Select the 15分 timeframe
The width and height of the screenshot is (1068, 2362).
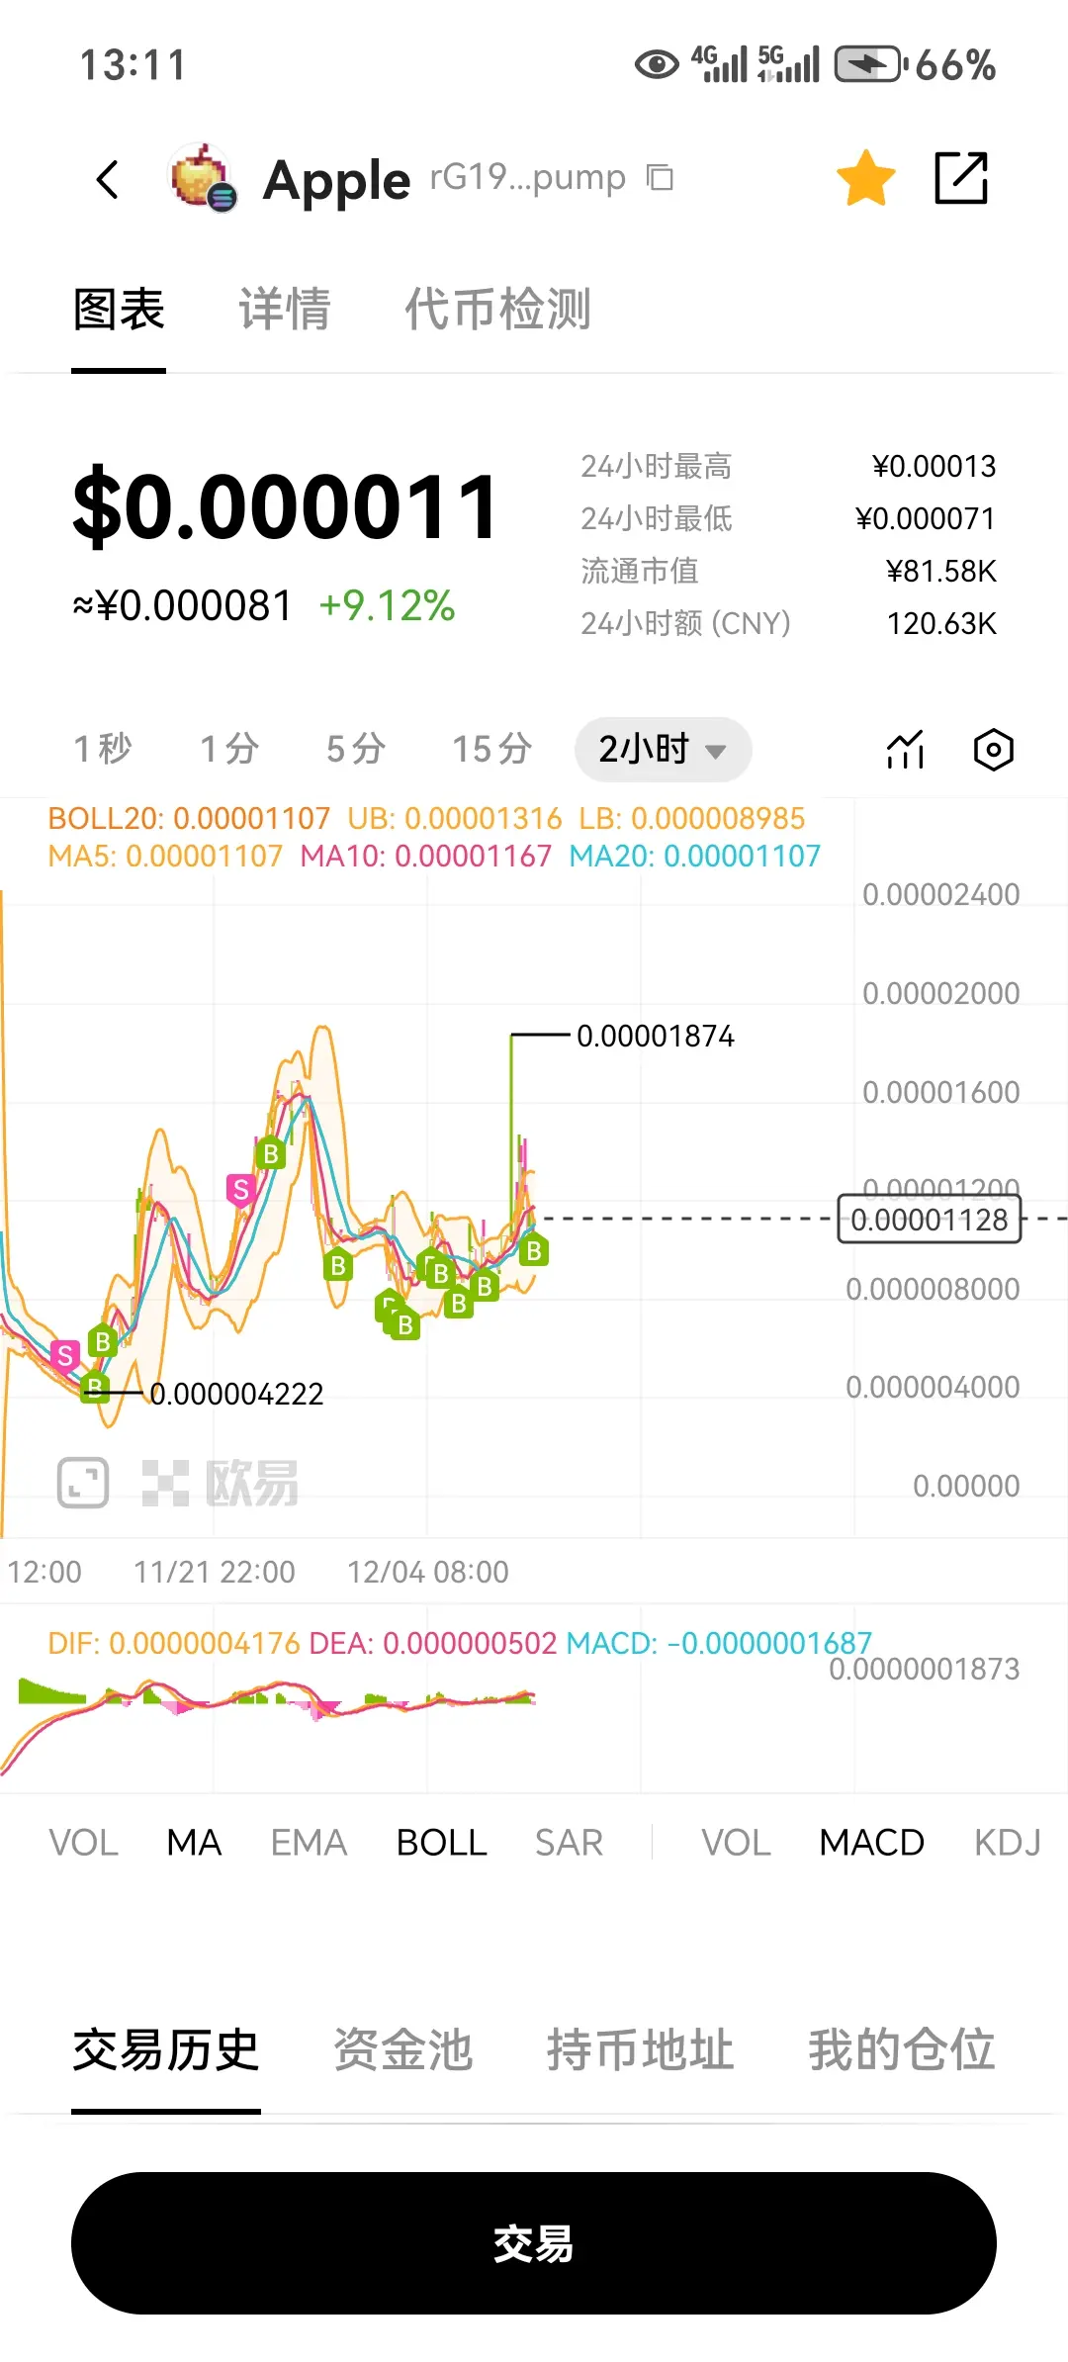click(x=492, y=749)
